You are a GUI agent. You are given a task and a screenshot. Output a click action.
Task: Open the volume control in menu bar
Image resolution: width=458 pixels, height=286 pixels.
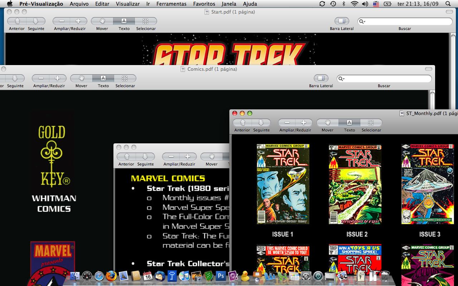pyautogui.click(x=365, y=4)
